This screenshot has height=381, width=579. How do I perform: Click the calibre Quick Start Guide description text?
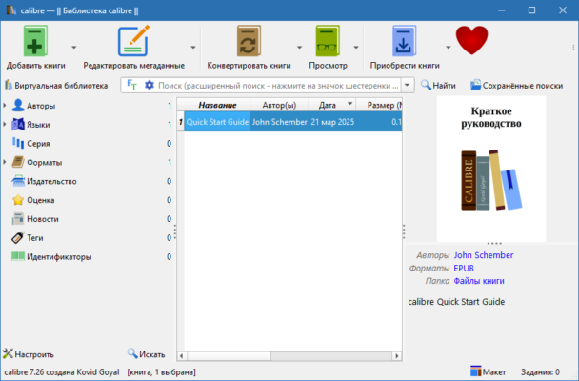(456, 302)
